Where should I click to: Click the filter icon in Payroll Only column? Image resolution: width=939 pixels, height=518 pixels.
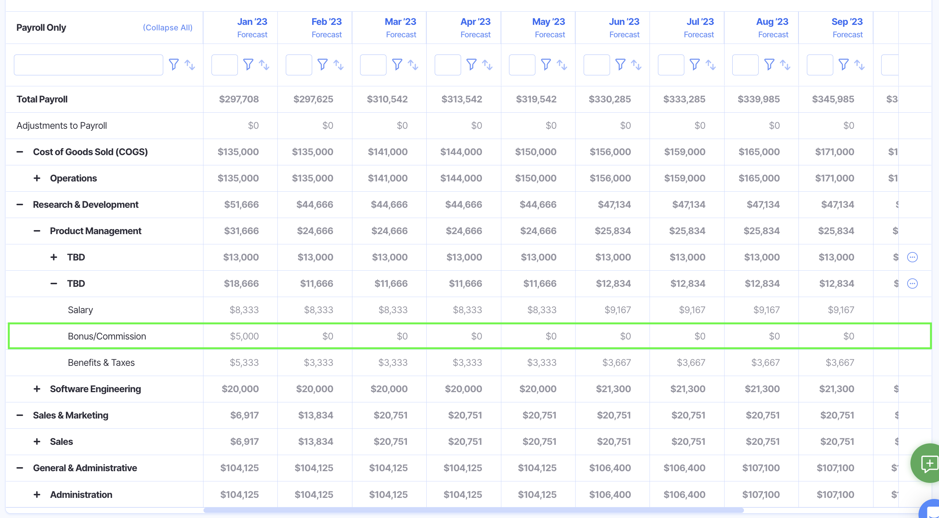[173, 65]
